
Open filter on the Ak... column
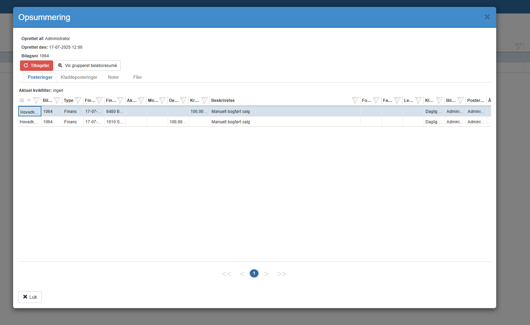pos(141,101)
